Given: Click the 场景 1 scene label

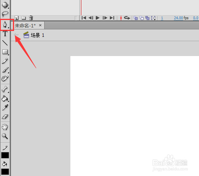Looking at the screenshot, I should 38,35.
